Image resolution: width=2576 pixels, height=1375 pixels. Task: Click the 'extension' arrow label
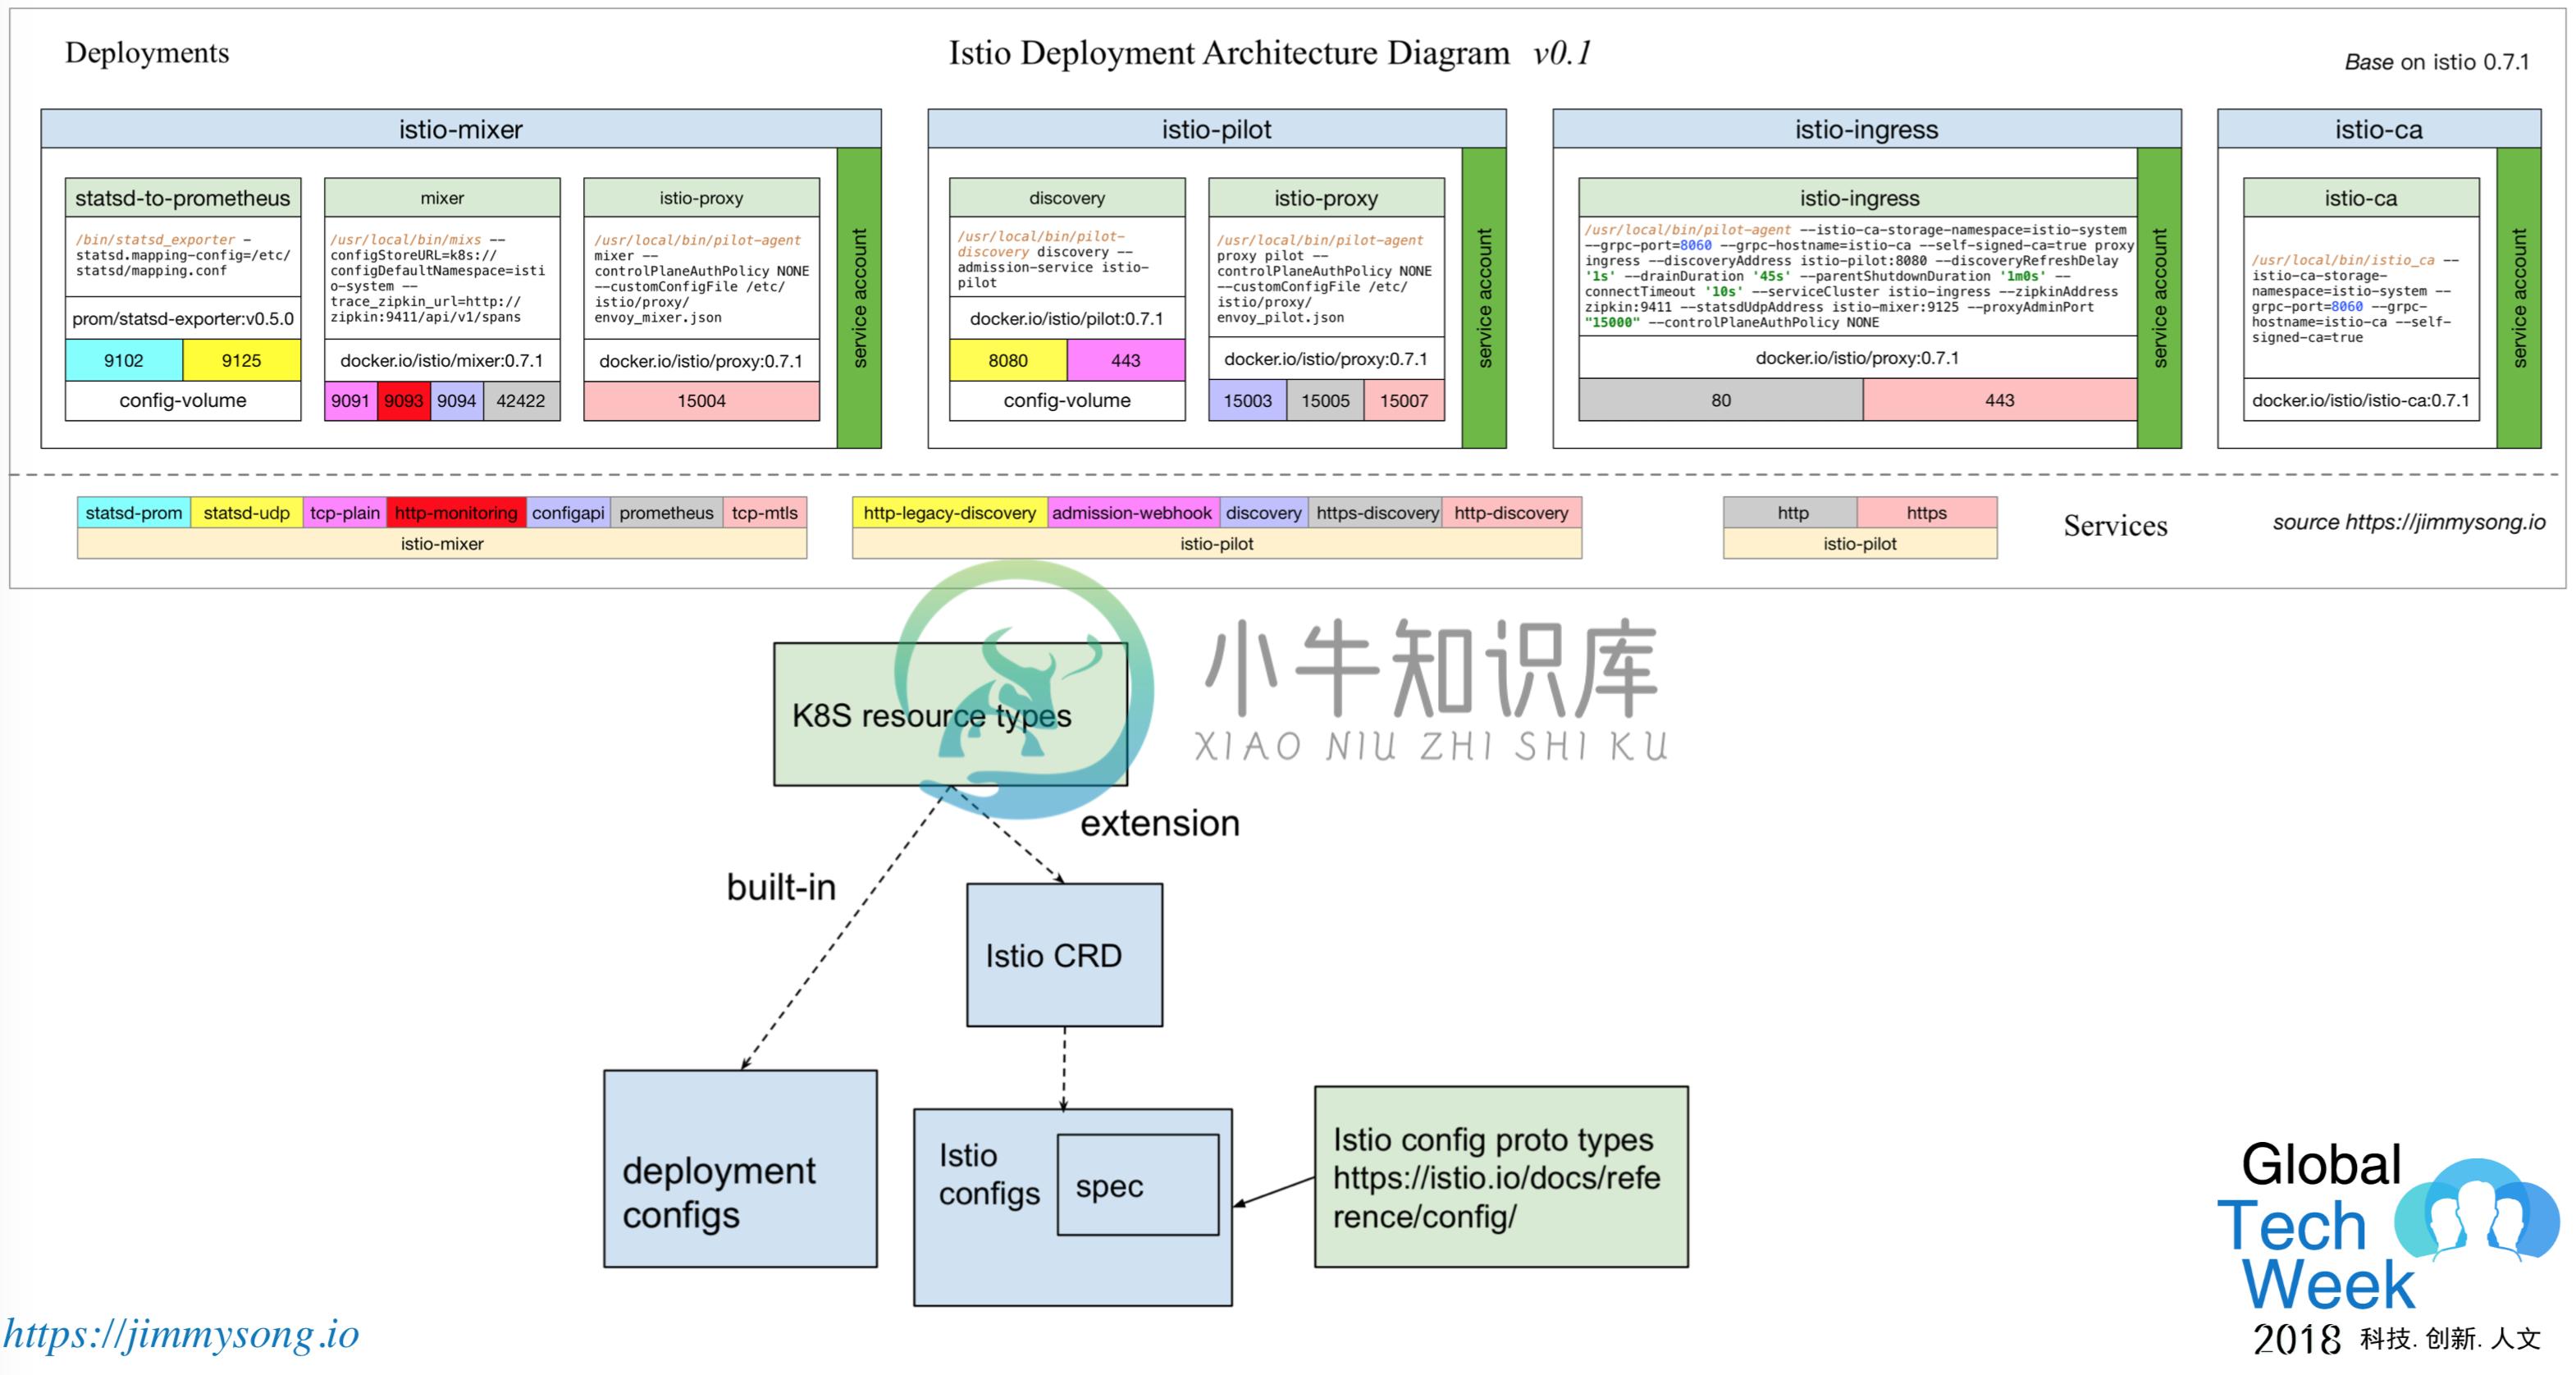click(x=1160, y=823)
